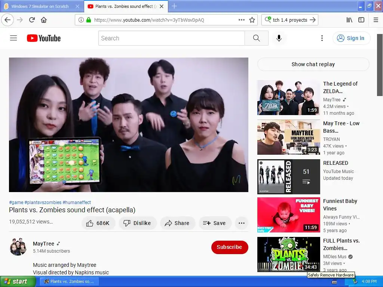
Task: Open the browser home page icon
Action: pos(44,20)
